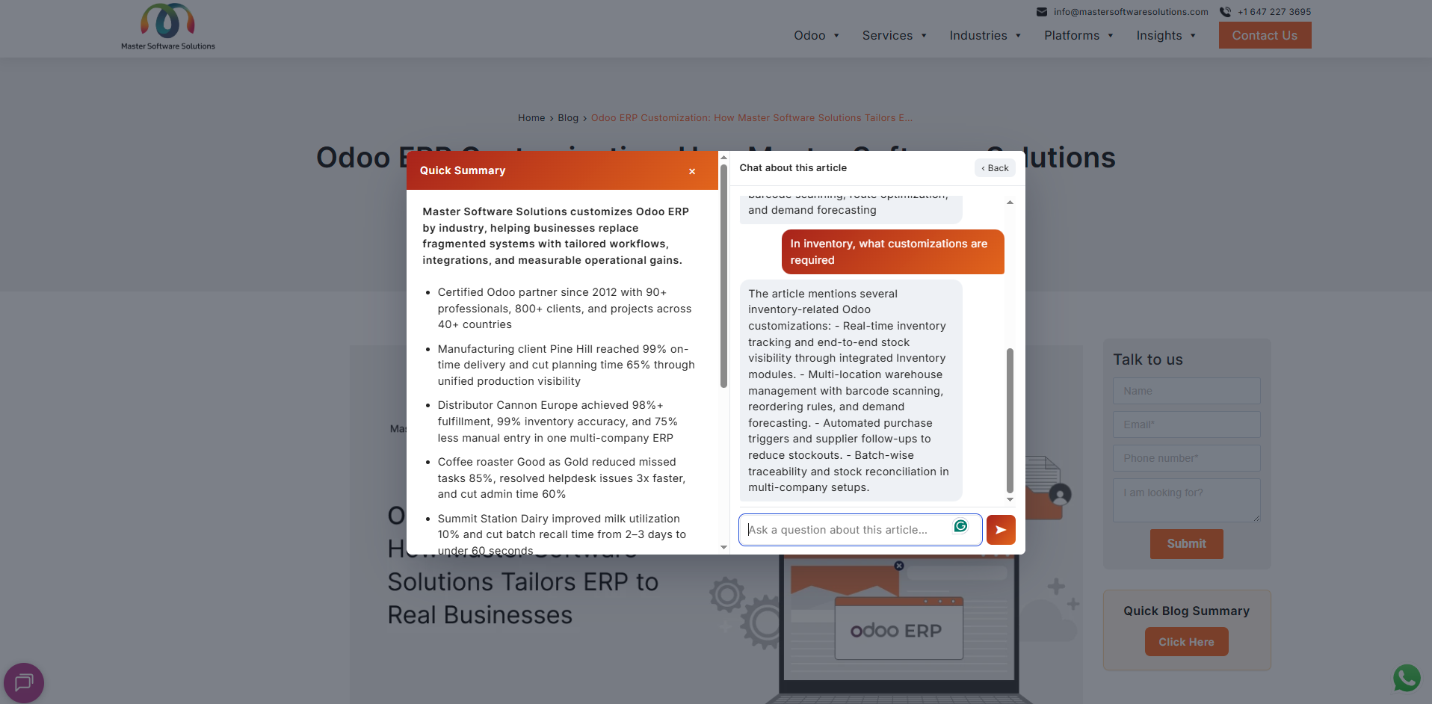Go Back from the article chat
This screenshot has width=1432, height=704.
point(995,168)
